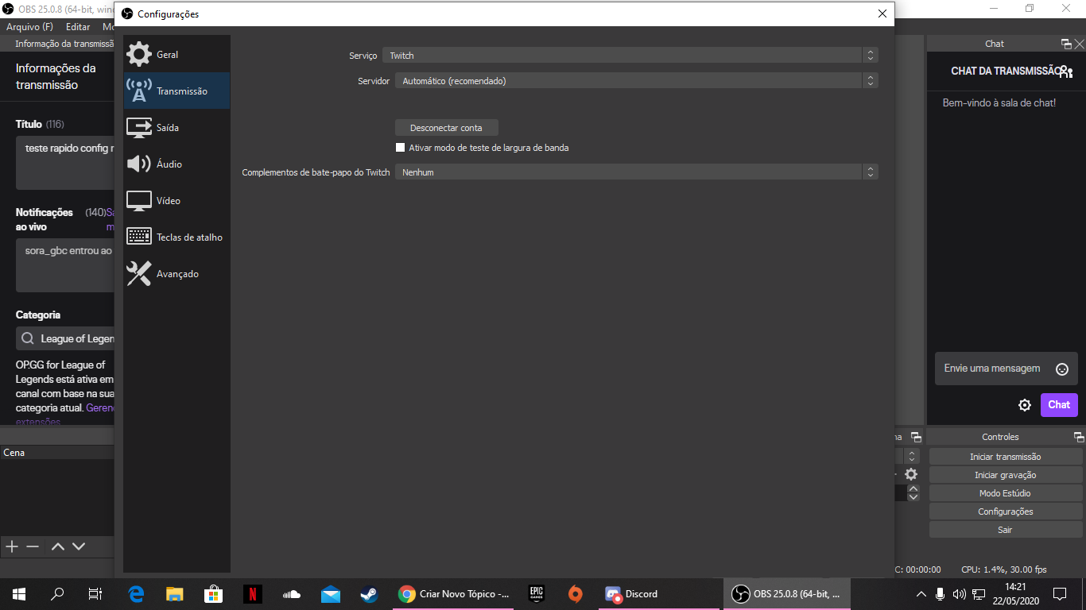
Task: Open Microsoft Store from the taskbar
Action: 213,594
